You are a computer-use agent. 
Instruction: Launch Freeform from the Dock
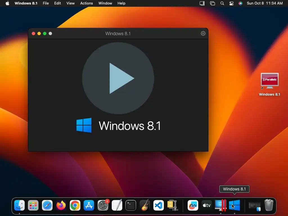193,205
